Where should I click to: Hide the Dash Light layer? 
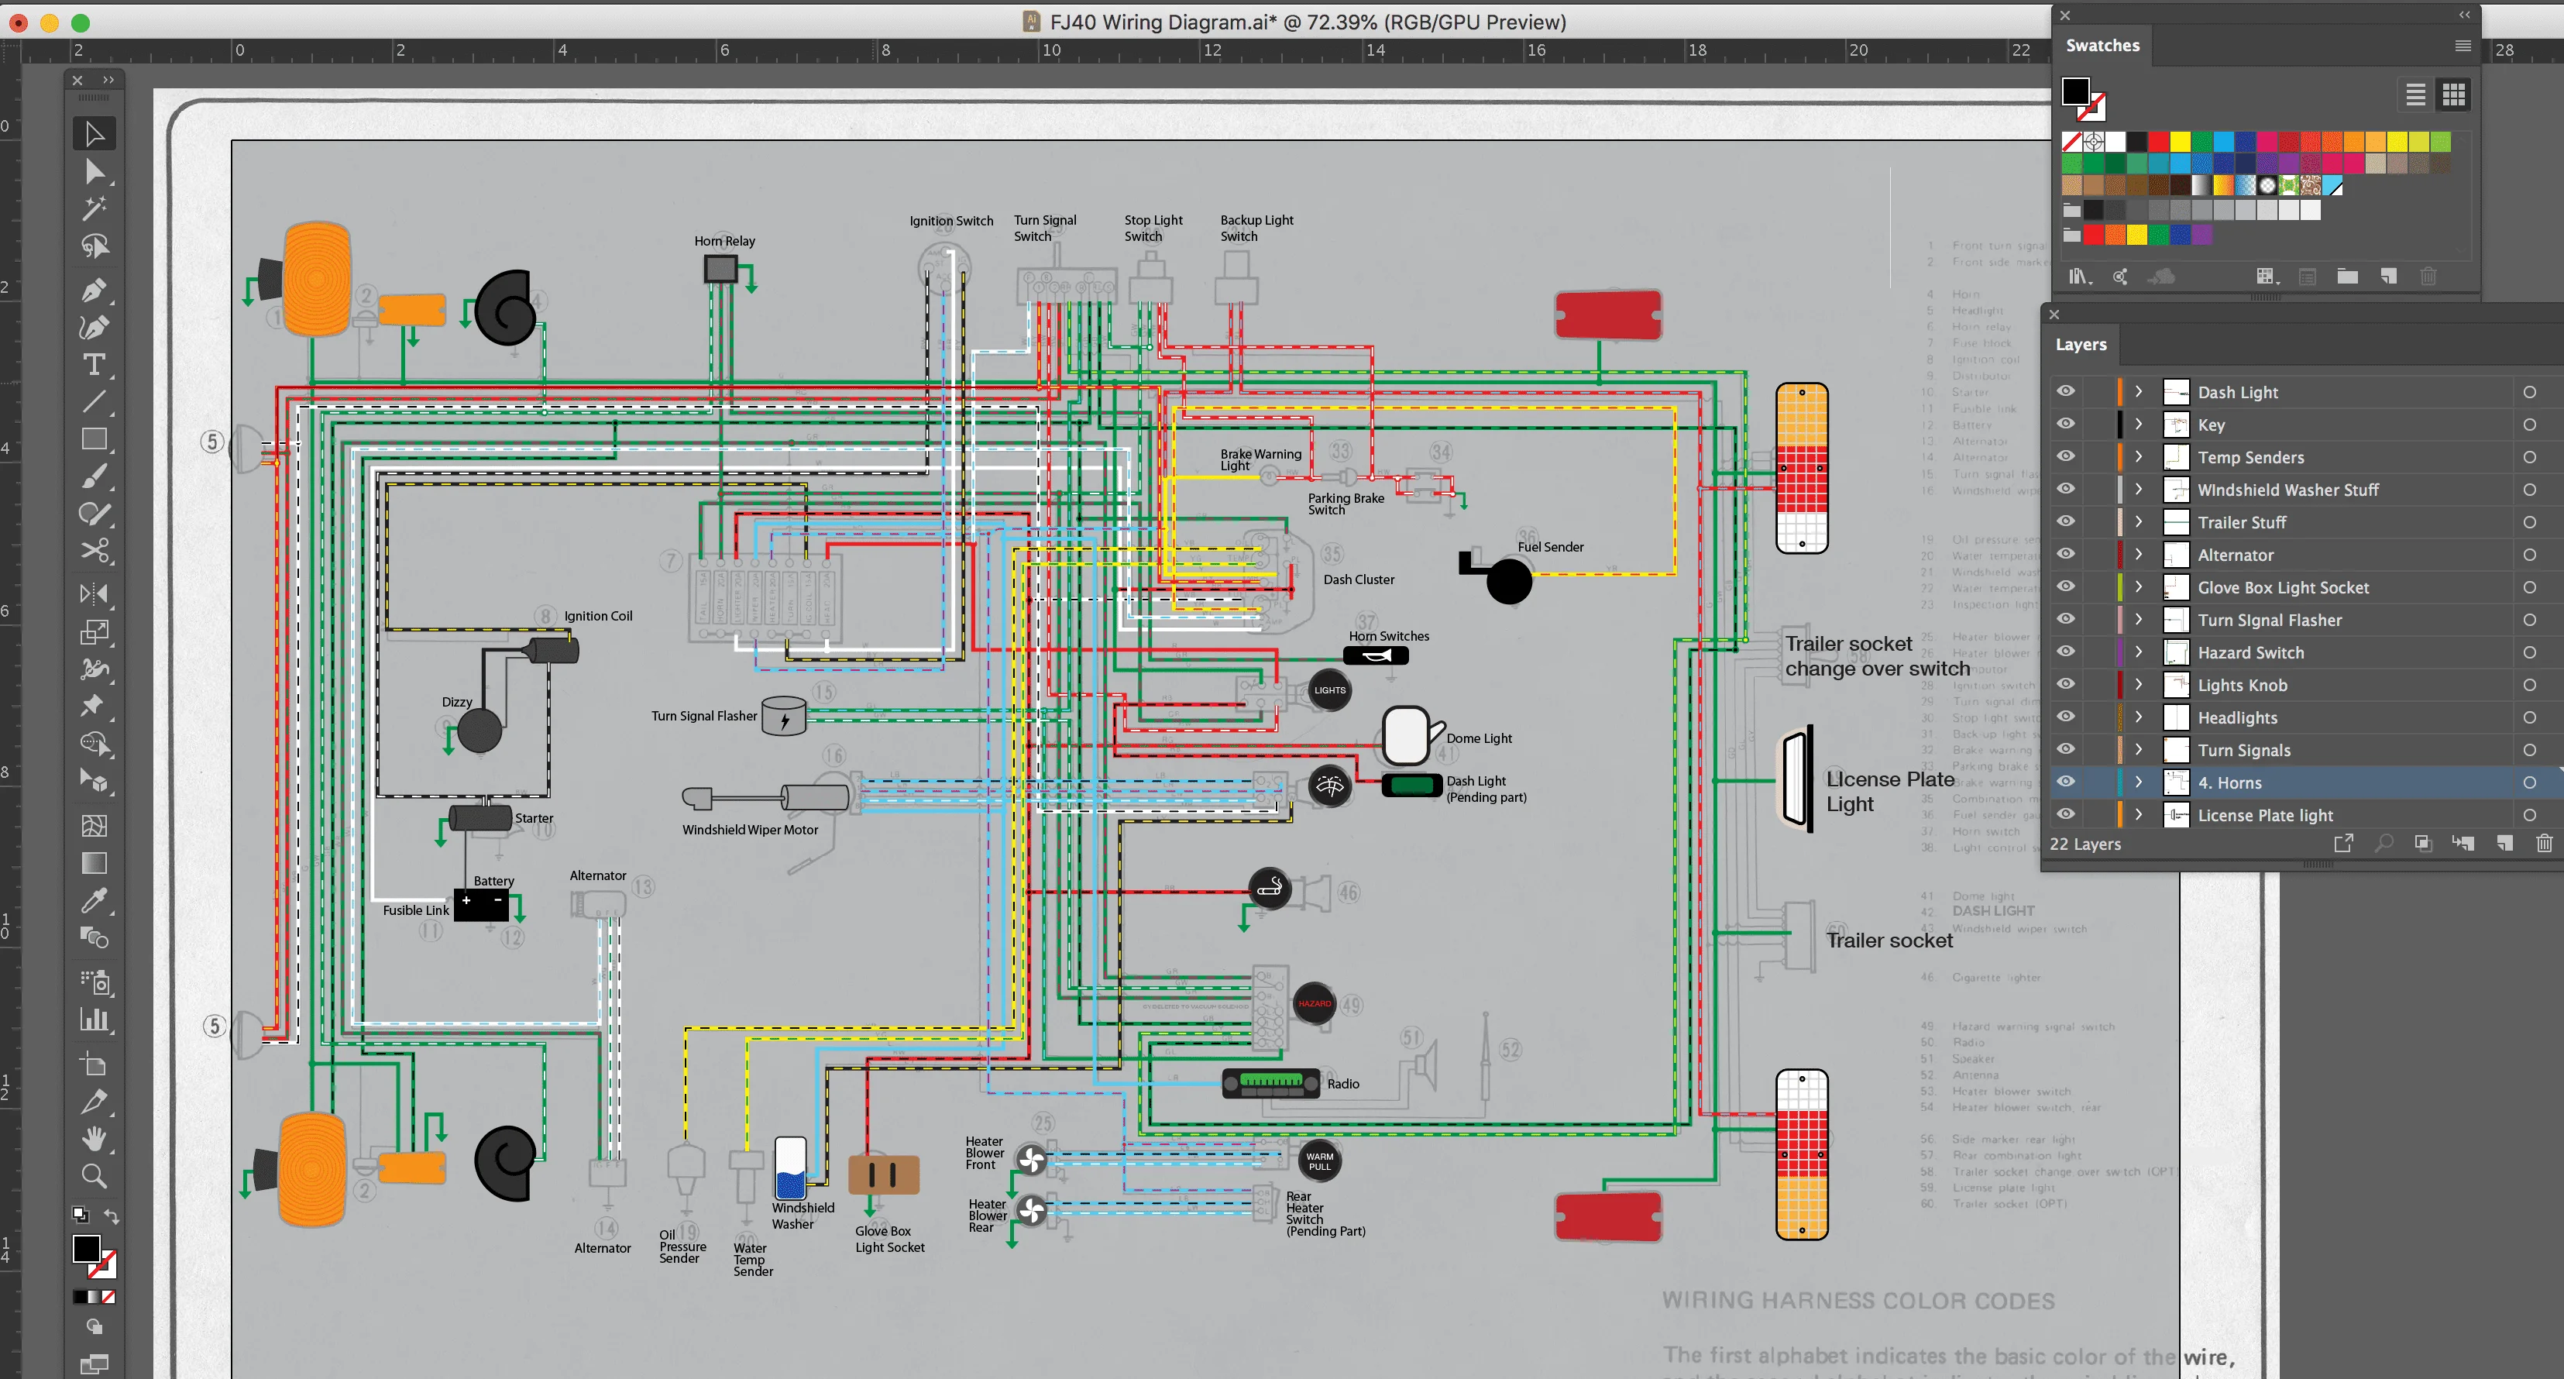2065,391
